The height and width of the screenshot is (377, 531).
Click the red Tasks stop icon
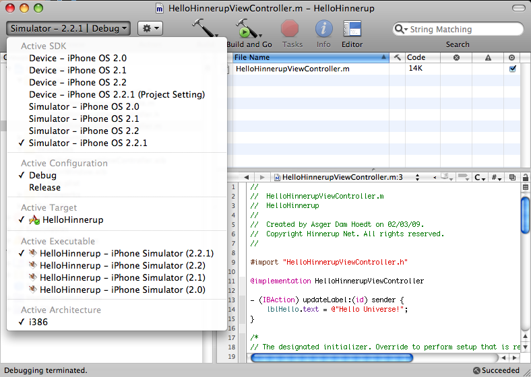(x=290, y=28)
